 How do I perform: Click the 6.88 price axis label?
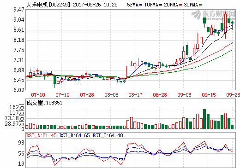click(x=19, y=70)
